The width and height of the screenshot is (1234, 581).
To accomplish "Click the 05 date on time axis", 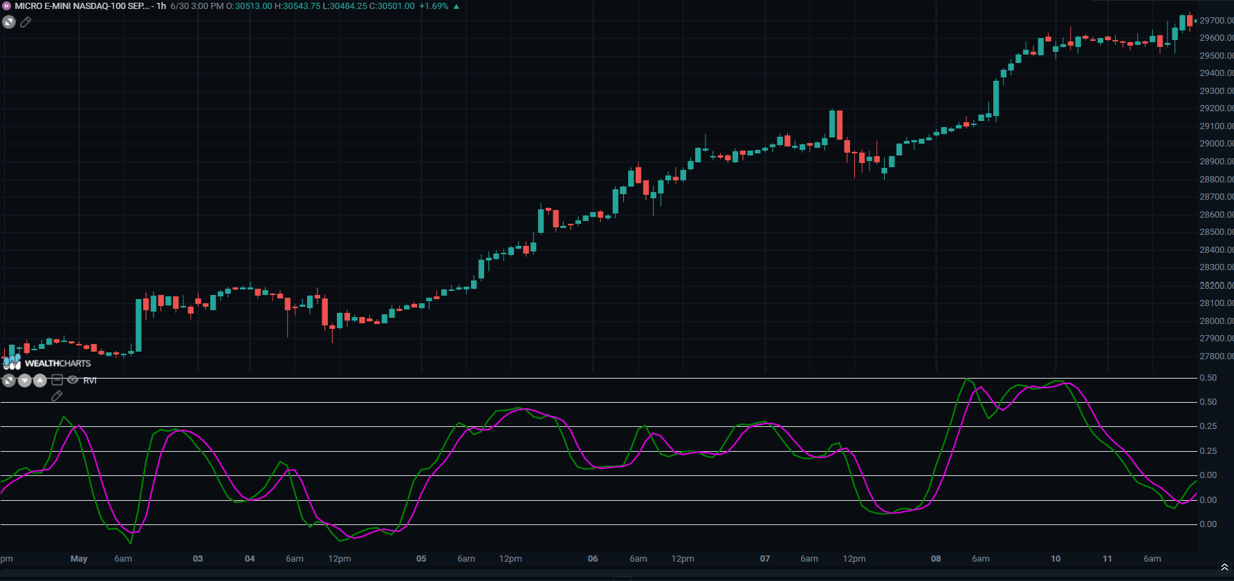I will [421, 559].
